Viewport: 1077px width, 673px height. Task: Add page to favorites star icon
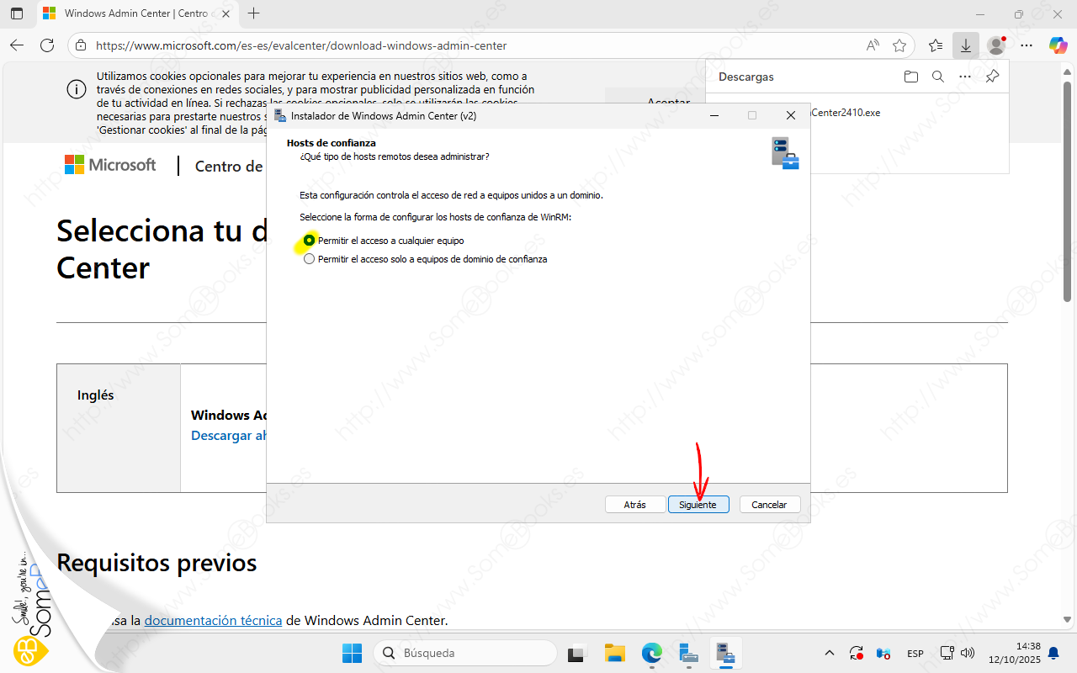click(x=899, y=45)
